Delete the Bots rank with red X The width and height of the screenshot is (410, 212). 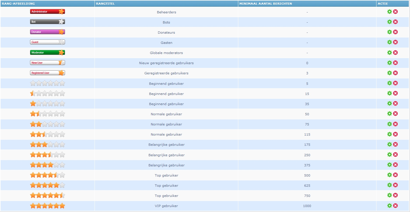[x=395, y=22]
